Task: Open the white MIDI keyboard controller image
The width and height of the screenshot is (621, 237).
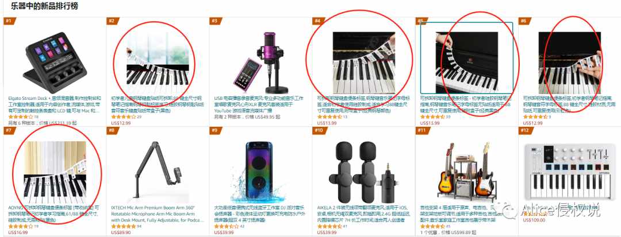Action: coord(569,172)
